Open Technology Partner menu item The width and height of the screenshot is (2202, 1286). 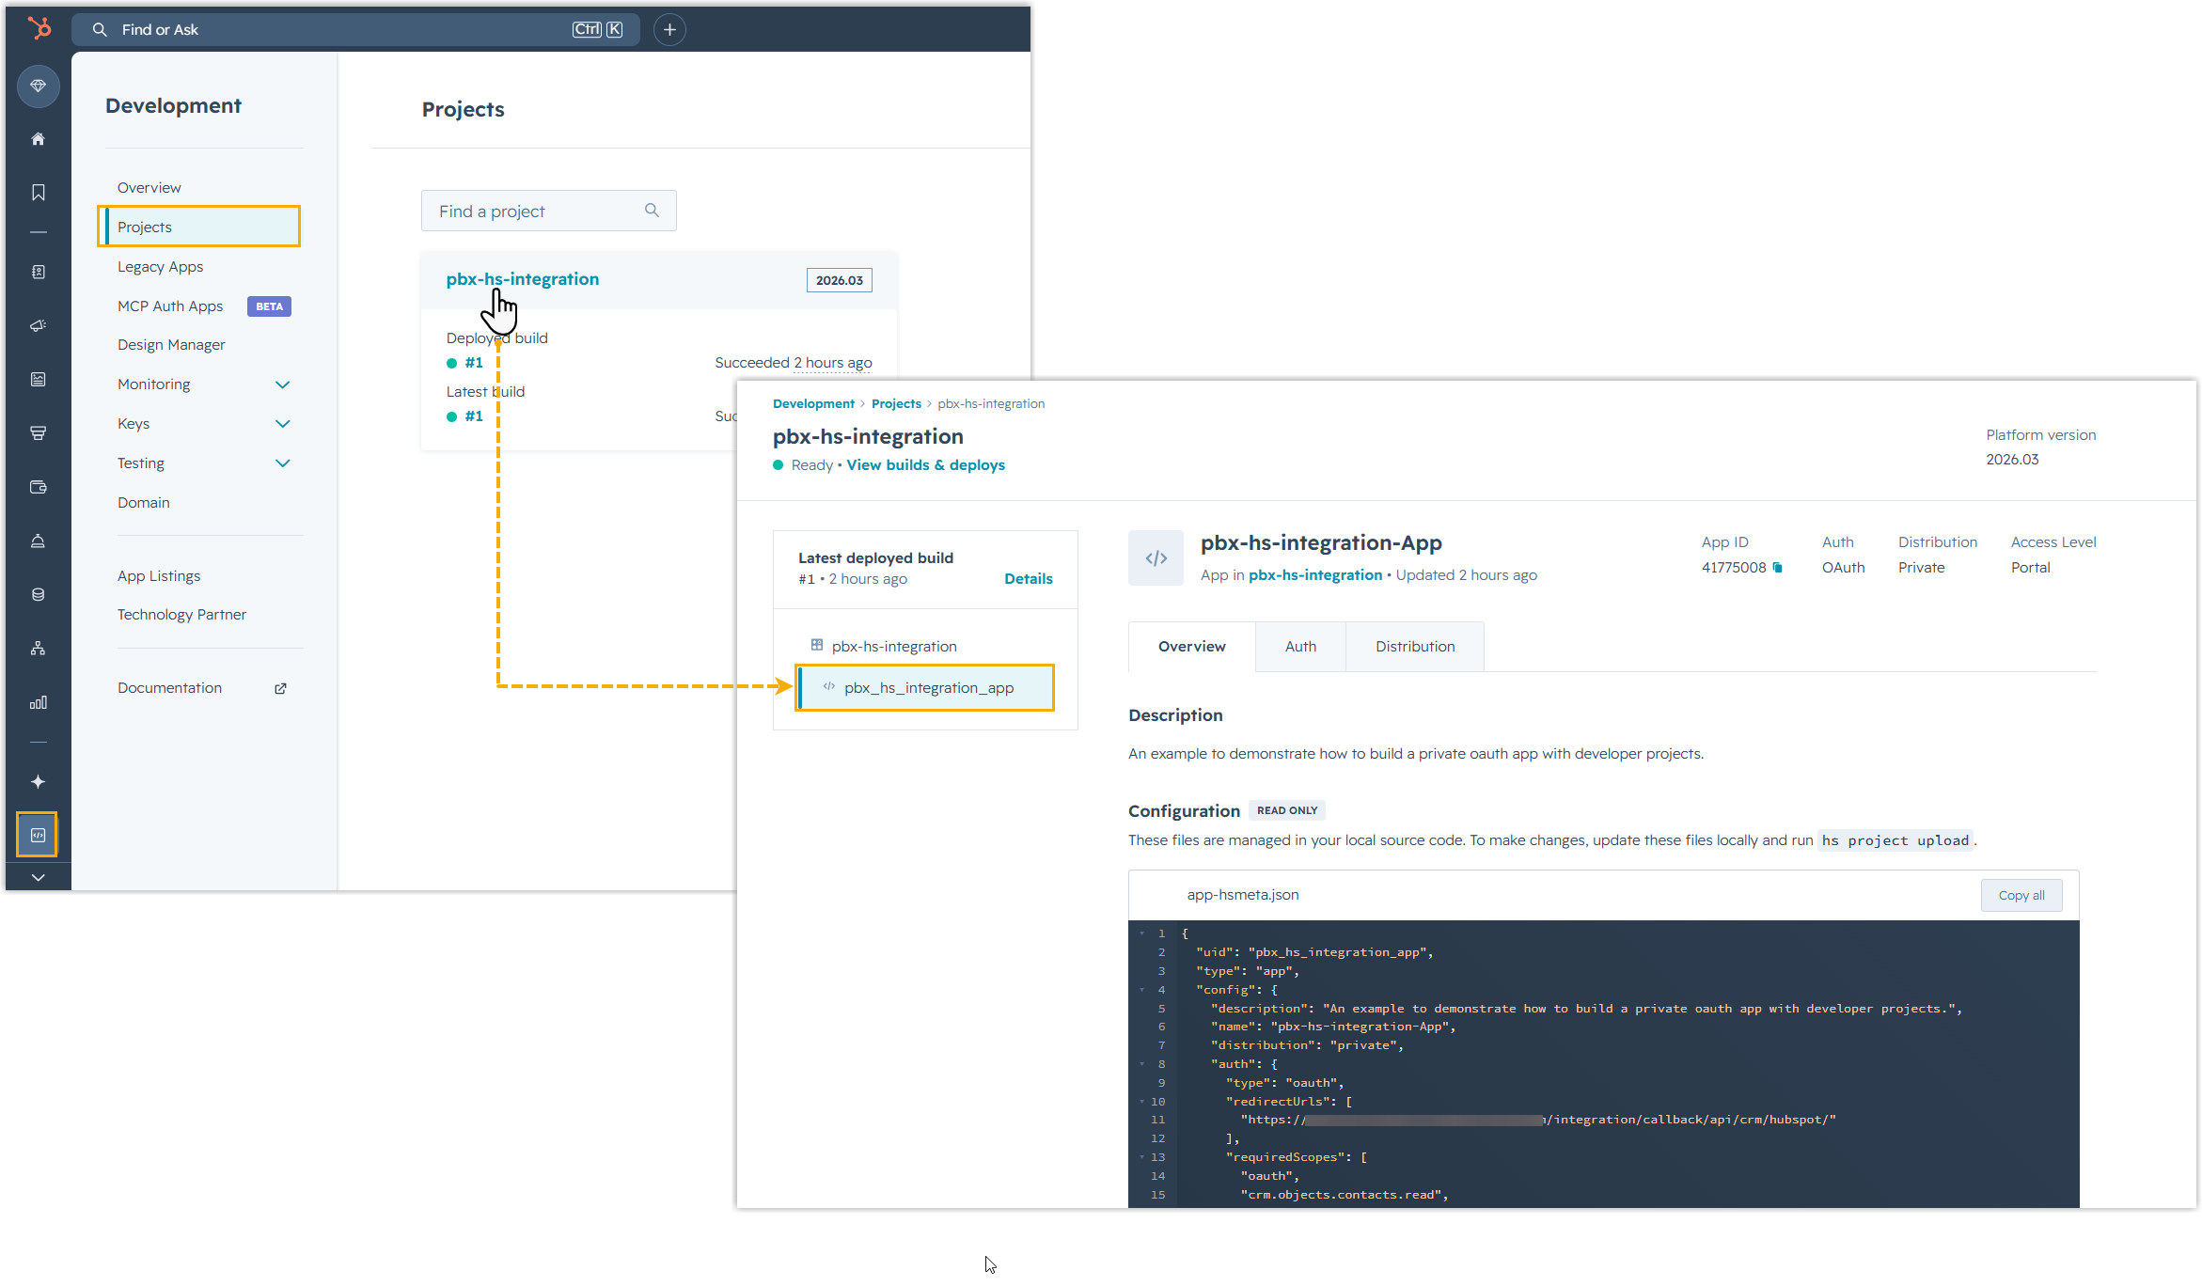[x=181, y=615]
